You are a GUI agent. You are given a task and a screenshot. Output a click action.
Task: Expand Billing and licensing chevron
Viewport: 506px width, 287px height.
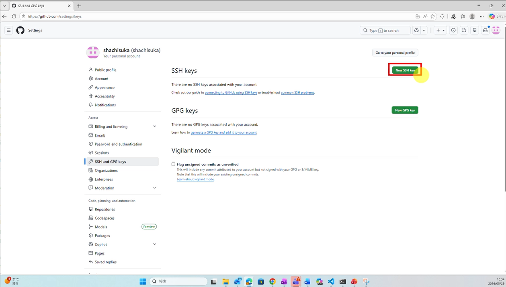[154, 126]
